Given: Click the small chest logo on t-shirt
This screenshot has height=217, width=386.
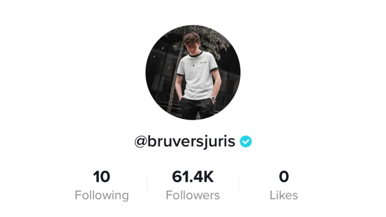Looking at the screenshot, I should point(203,63).
